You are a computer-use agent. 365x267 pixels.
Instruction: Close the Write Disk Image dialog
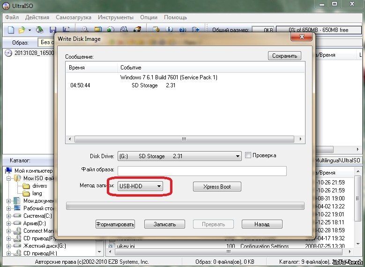[x=302, y=37]
